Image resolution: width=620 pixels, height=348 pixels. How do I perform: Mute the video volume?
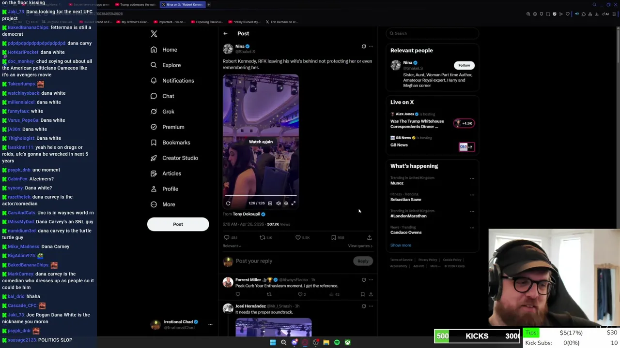pyautogui.click(x=279, y=203)
